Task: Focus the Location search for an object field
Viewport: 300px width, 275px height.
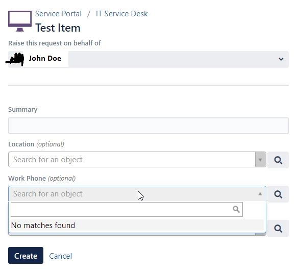Action: tap(132, 160)
